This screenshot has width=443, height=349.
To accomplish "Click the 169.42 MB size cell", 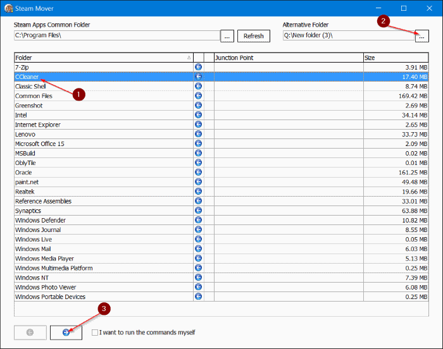I will [396, 96].
